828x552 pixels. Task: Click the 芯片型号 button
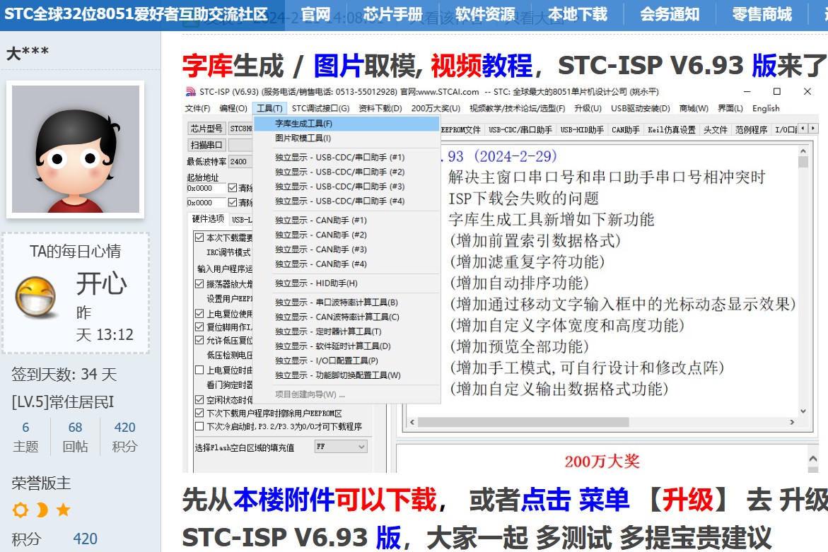[206, 128]
